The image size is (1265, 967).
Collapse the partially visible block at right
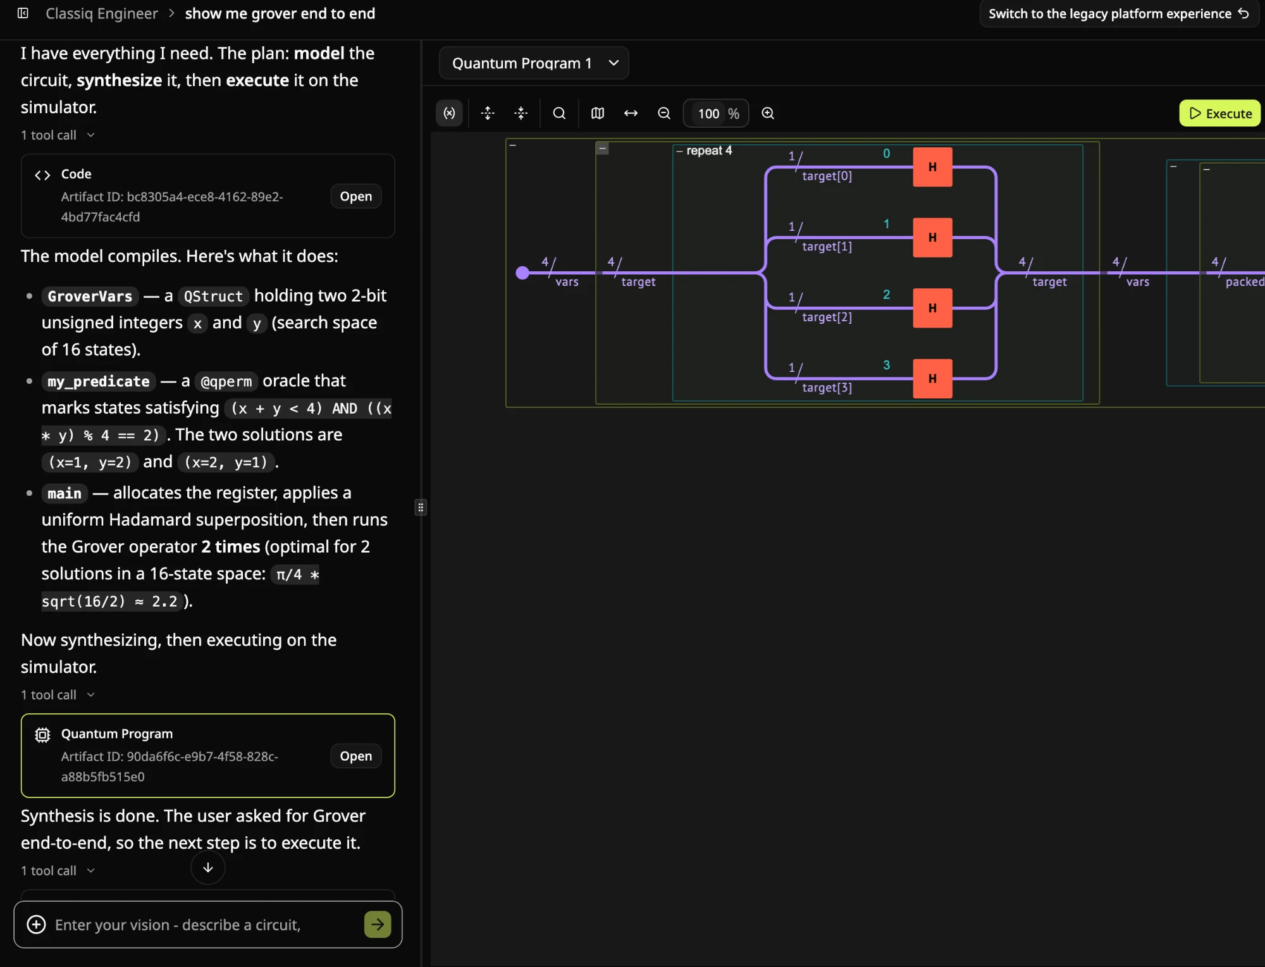click(x=1173, y=166)
